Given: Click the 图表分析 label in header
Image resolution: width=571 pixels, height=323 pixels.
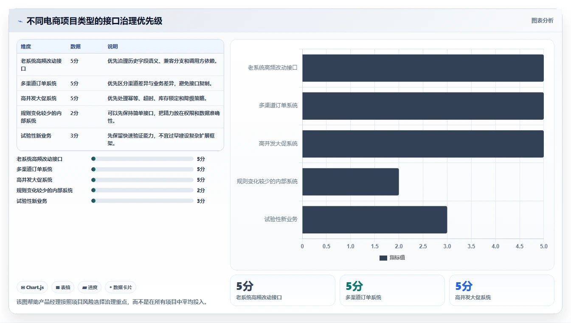Looking at the screenshot, I should click(542, 20).
